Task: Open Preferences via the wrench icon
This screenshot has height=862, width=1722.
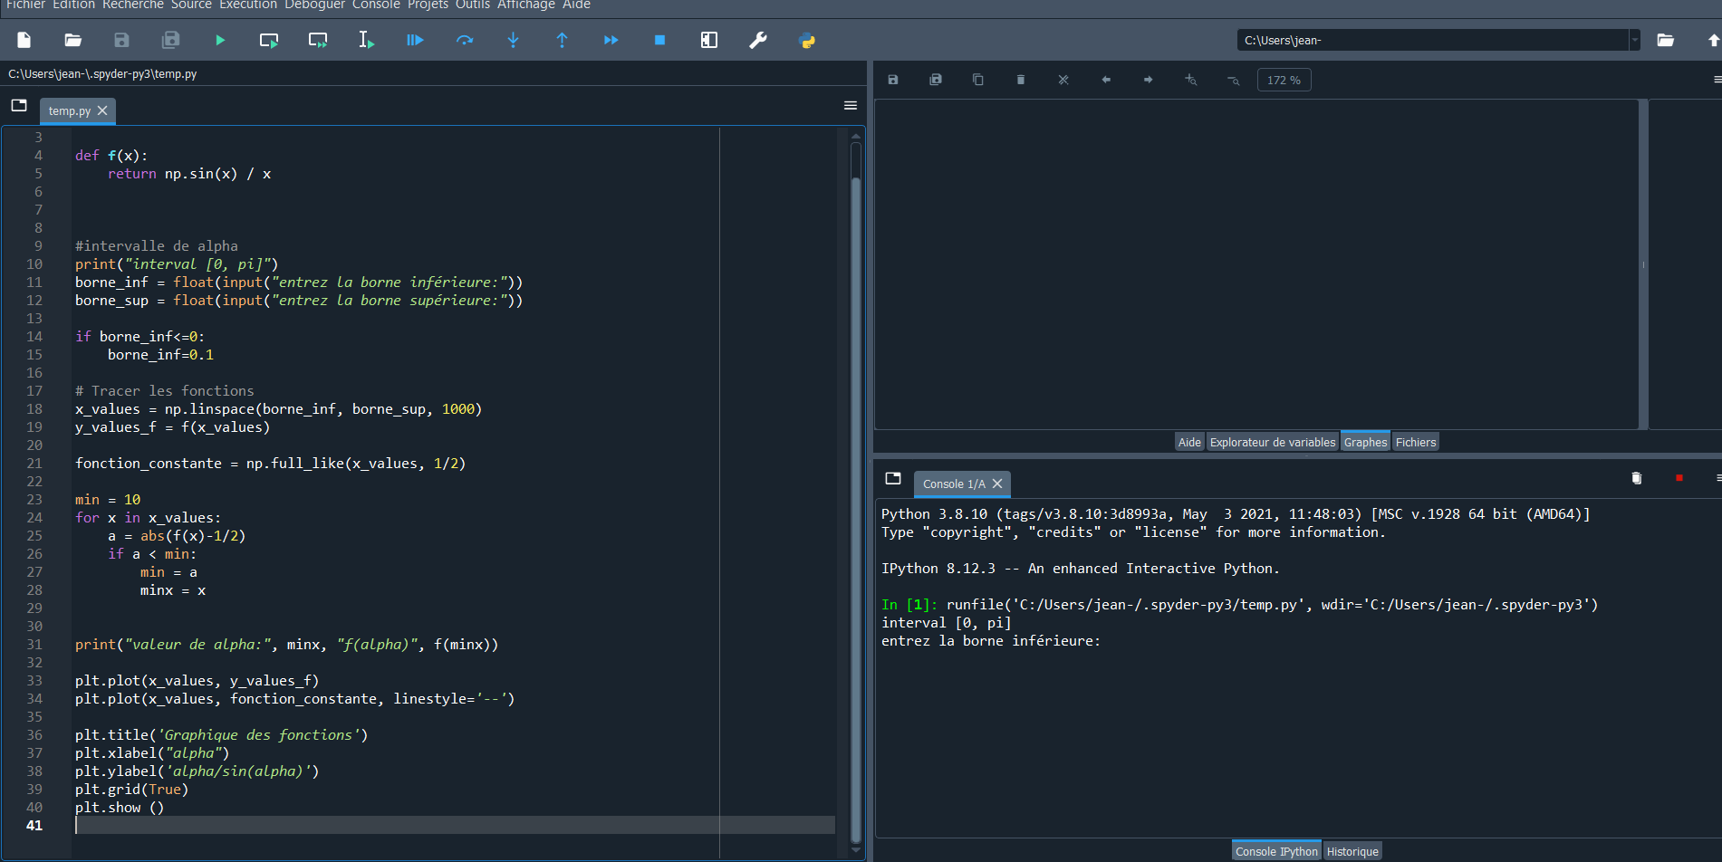Action: point(758,41)
